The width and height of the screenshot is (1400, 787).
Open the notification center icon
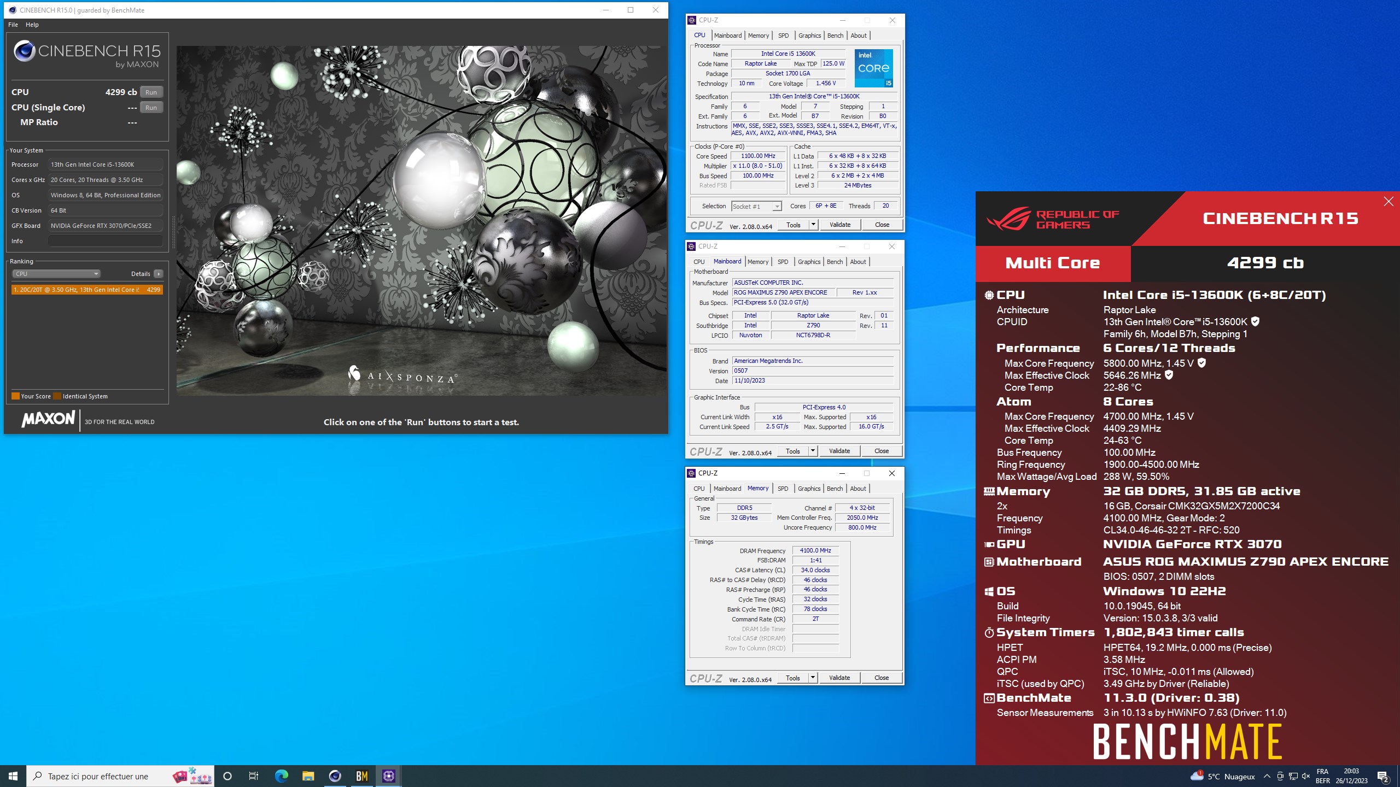pyautogui.click(x=1383, y=776)
